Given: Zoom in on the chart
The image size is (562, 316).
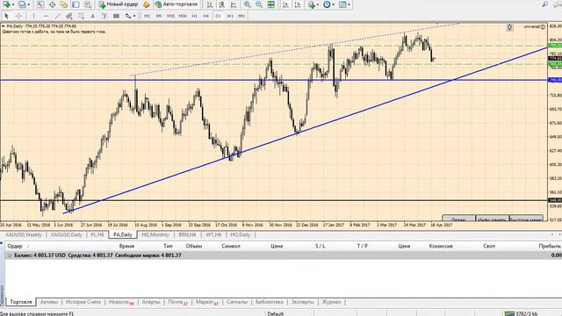Looking at the screenshot, I should pos(248,4).
